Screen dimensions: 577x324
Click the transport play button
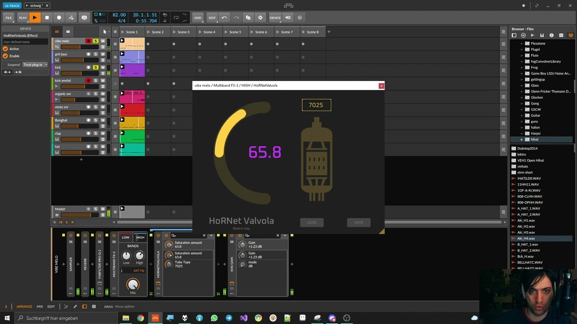35,18
